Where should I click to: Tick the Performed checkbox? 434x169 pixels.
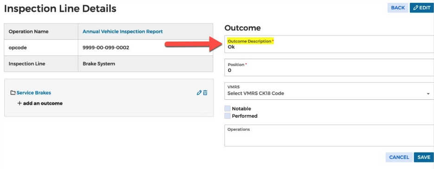[228, 116]
